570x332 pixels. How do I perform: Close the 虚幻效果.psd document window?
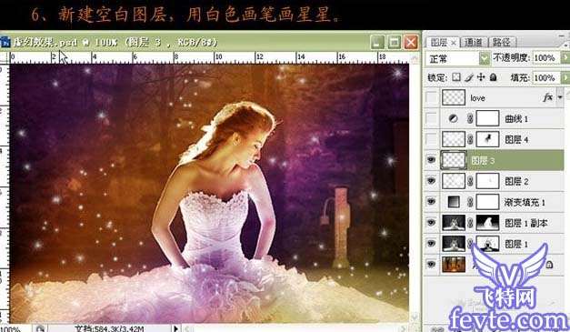411,42
